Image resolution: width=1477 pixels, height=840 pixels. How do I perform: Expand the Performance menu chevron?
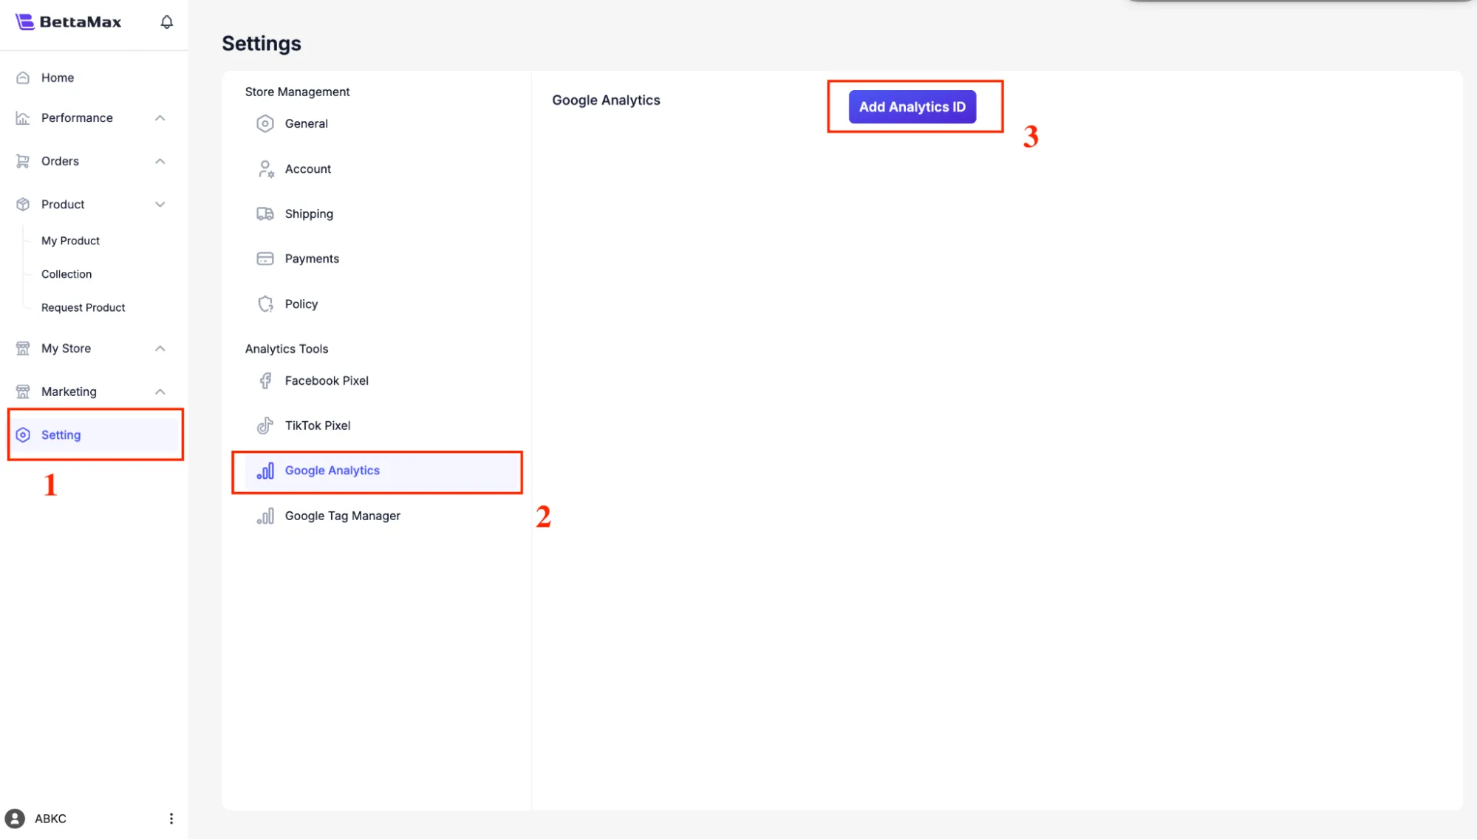(160, 118)
